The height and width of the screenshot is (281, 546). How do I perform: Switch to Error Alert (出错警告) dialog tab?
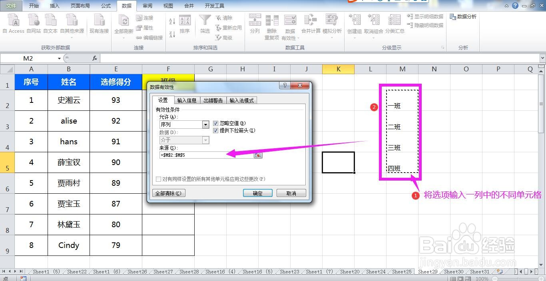pos(213,100)
